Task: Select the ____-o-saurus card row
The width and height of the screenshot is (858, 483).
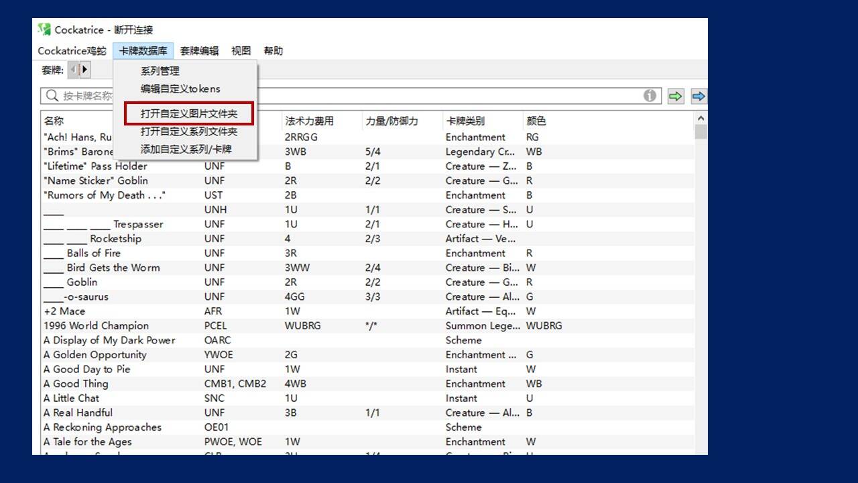Action: pos(367,297)
